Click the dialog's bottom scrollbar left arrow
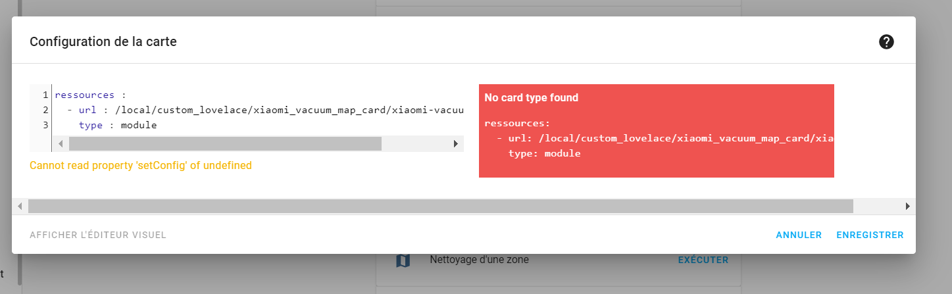This screenshot has height=294, width=952. point(20,206)
